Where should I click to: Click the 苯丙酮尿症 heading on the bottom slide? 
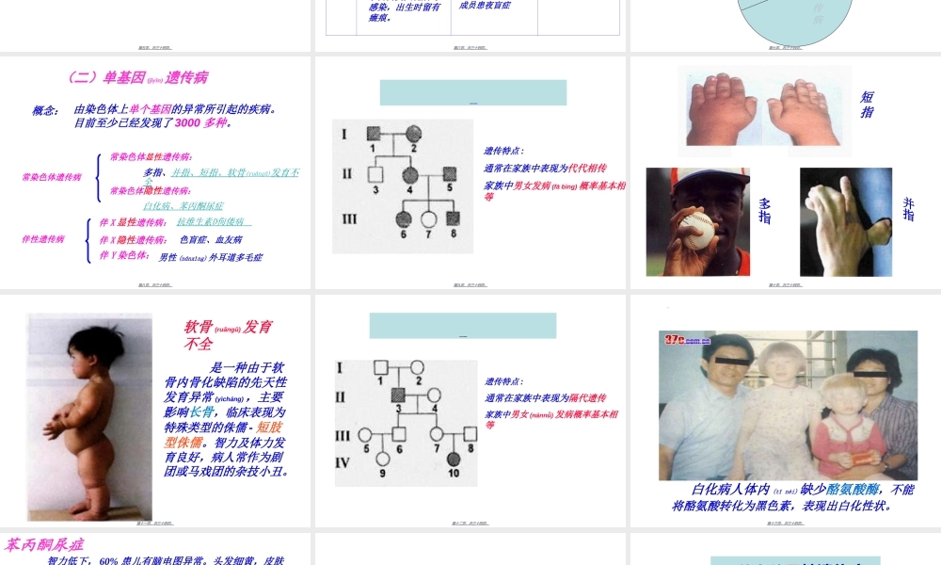45,544
